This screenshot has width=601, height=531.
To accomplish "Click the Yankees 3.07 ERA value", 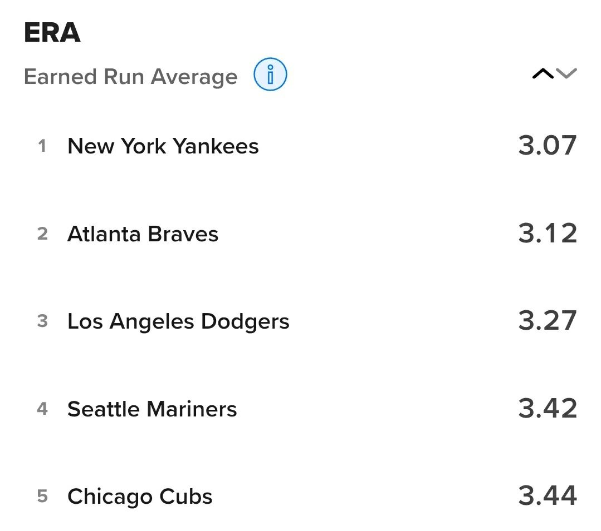I will pyautogui.click(x=547, y=146).
